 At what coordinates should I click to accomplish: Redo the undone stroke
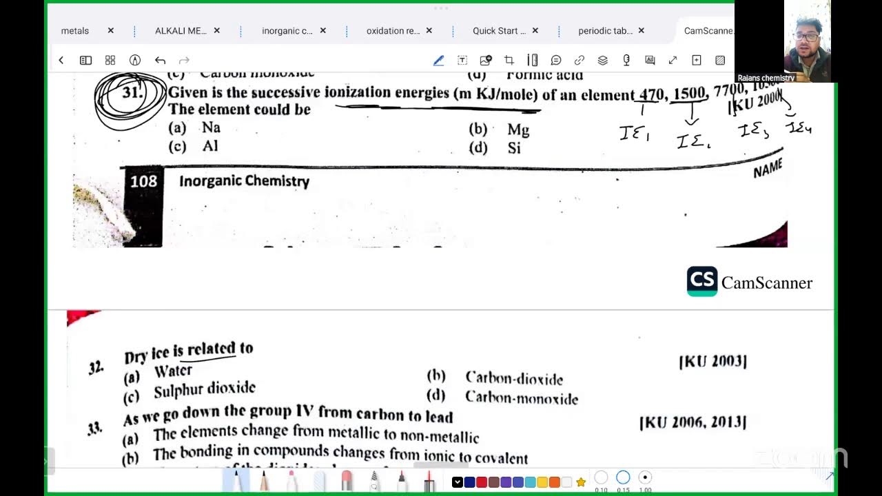point(183,60)
